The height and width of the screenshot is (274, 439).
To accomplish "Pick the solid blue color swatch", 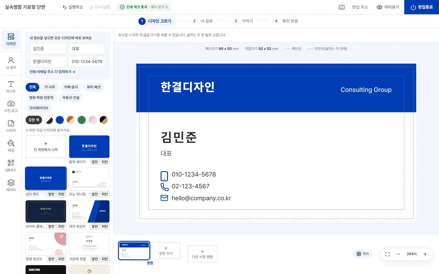I will [x=60, y=120].
